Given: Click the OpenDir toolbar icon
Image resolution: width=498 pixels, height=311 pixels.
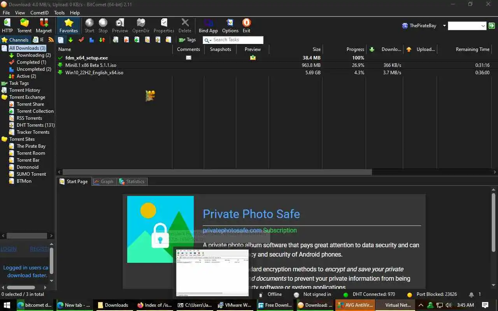Looking at the screenshot, I should tap(141, 26).
